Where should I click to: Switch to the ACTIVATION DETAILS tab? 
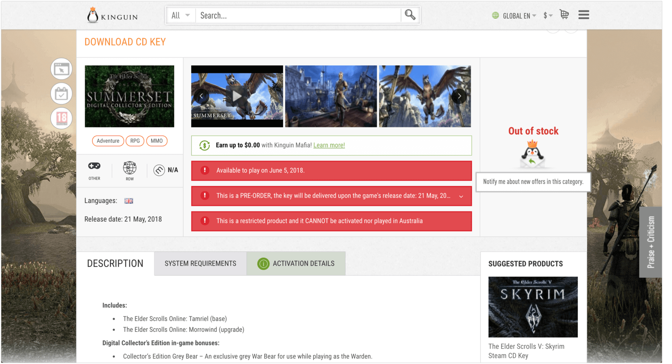pyautogui.click(x=296, y=264)
